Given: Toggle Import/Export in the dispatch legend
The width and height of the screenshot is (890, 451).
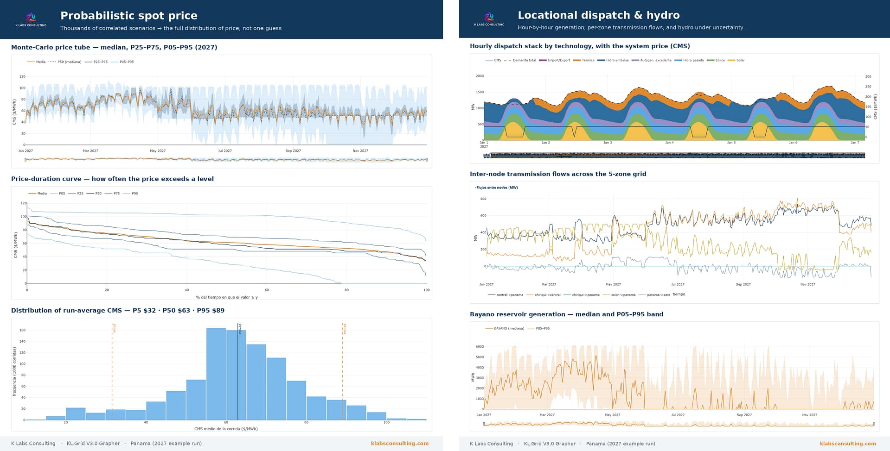Looking at the screenshot, I should [x=555, y=60].
